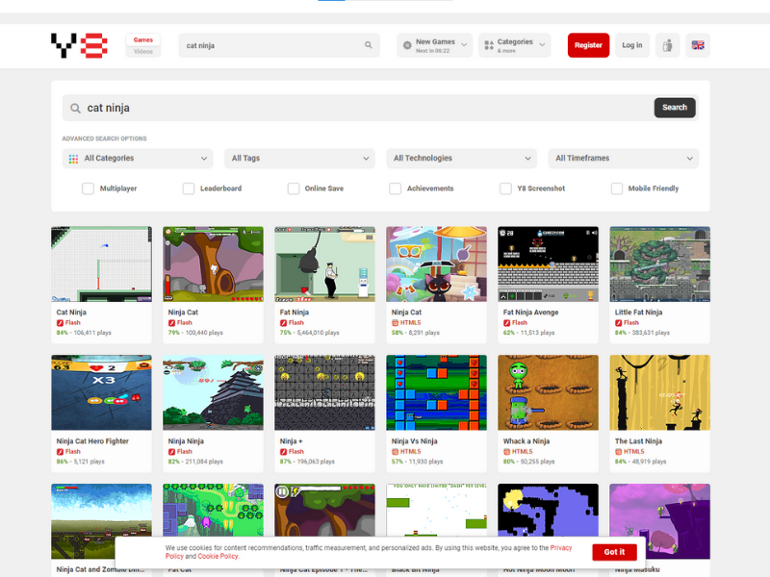This screenshot has height=577, width=770.
Task: Open the Cookie Policy link
Action: [x=218, y=557]
